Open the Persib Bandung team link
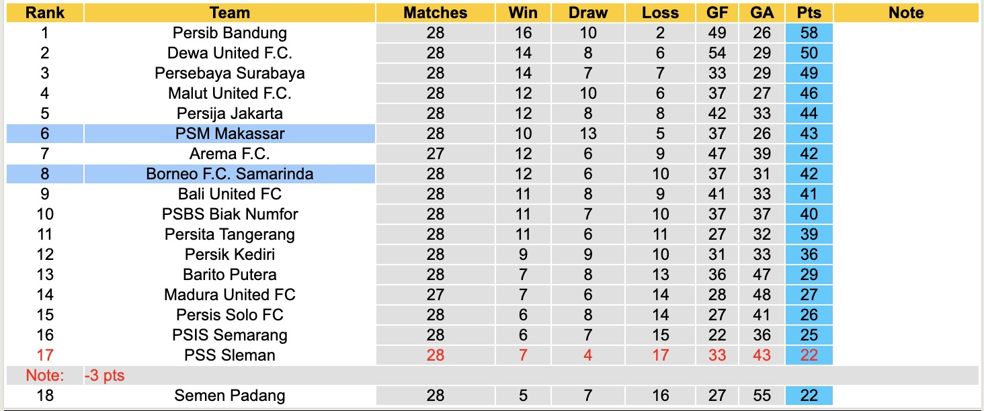 [229, 33]
